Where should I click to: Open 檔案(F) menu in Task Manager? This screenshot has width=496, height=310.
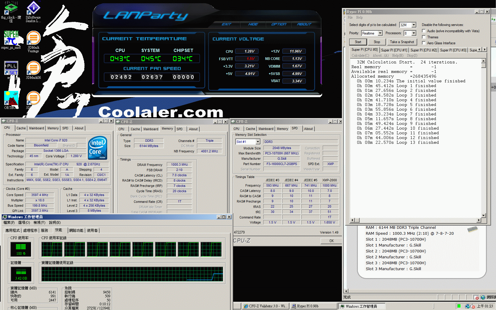[x=9, y=223]
